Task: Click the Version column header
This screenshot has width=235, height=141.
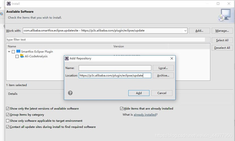Action: [x=140, y=46]
